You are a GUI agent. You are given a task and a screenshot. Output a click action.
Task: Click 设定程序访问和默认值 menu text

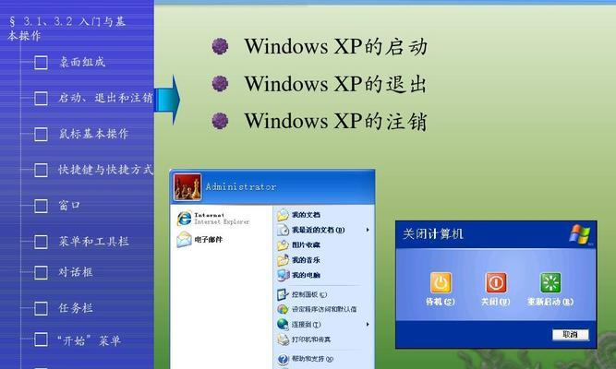324,309
